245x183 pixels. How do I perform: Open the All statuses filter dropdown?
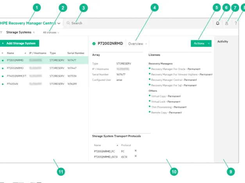(x=51, y=32)
